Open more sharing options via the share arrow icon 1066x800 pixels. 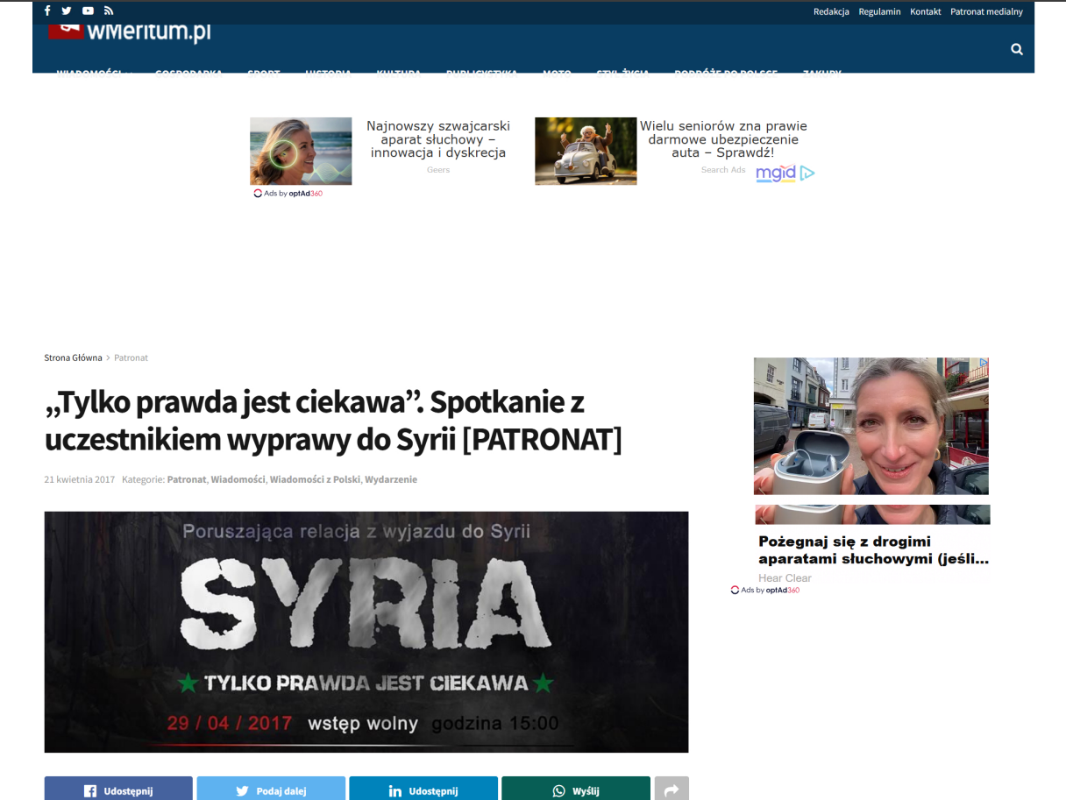click(x=672, y=789)
